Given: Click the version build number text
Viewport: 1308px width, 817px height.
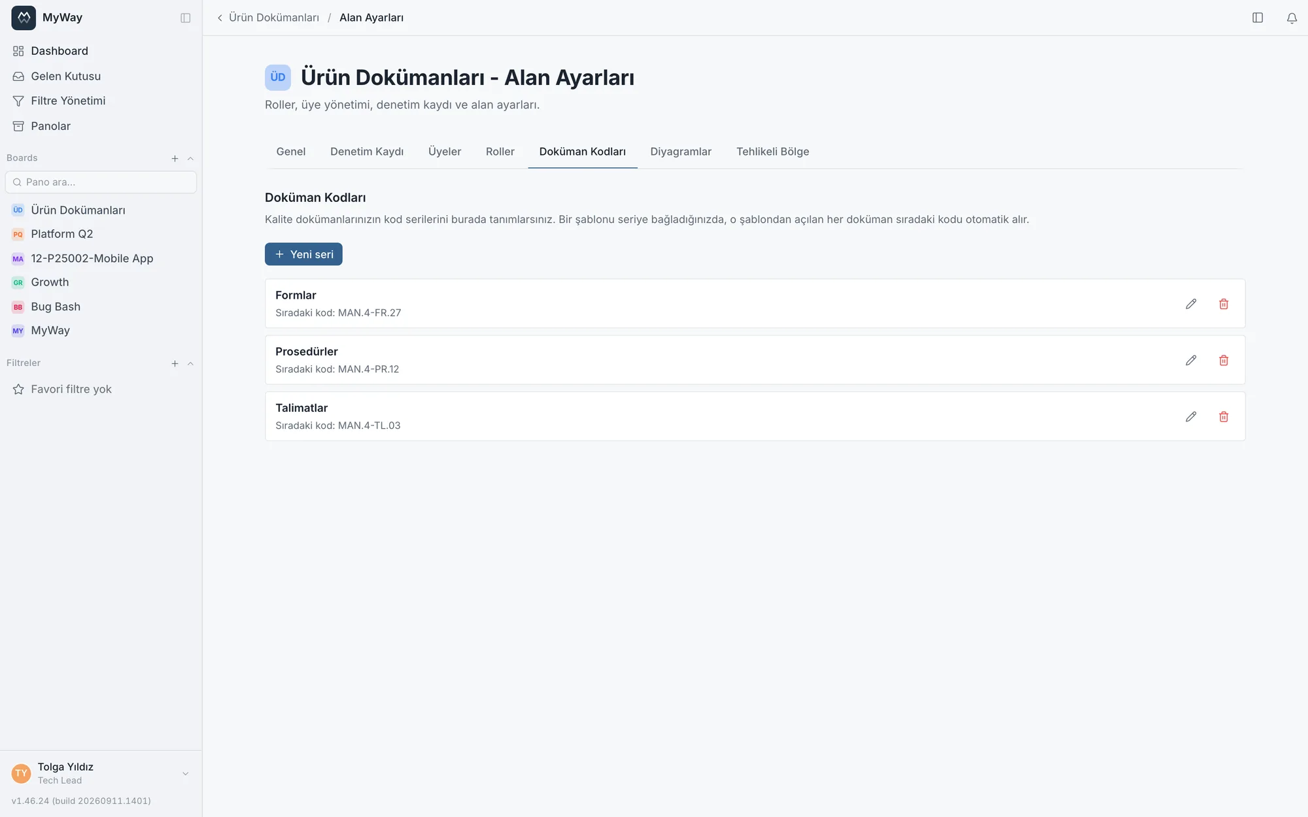Looking at the screenshot, I should (81, 801).
